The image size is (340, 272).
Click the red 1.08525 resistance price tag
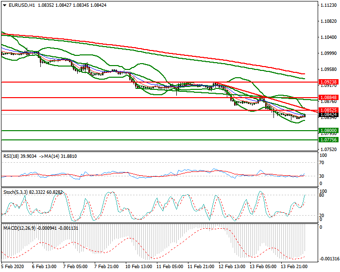tap(328, 110)
